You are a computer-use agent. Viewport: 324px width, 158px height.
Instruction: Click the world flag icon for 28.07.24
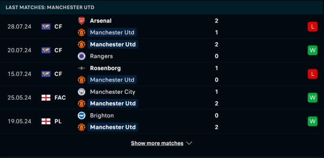pyautogui.click(x=46, y=27)
